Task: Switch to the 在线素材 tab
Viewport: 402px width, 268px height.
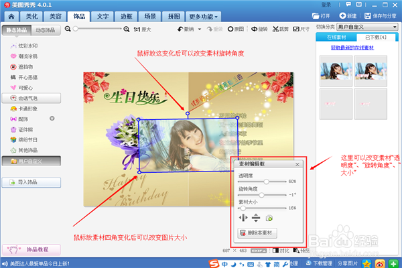Action: [336, 38]
